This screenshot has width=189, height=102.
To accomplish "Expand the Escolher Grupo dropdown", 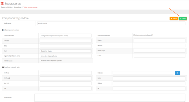I will click(66, 51).
